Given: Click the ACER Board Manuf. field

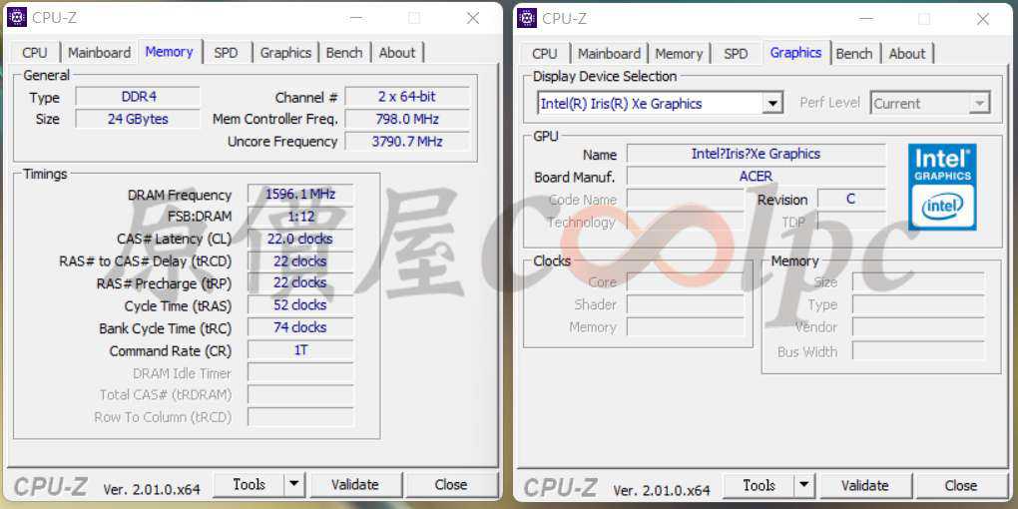Looking at the screenshot, I should tap(756, 176).
